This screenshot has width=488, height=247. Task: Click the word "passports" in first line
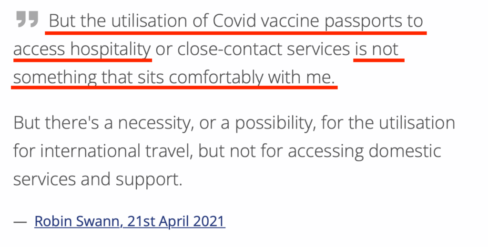(x=363, y=22)
